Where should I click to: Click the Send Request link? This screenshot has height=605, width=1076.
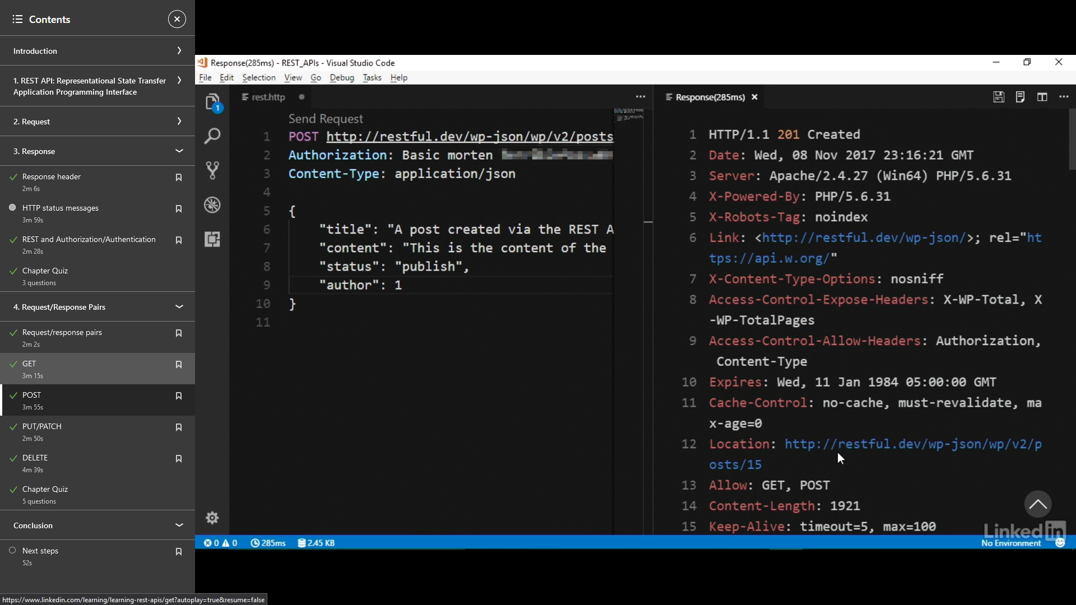coord(326,119)
